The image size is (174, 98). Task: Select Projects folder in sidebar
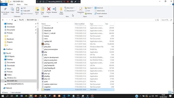(x=10, y=42)
